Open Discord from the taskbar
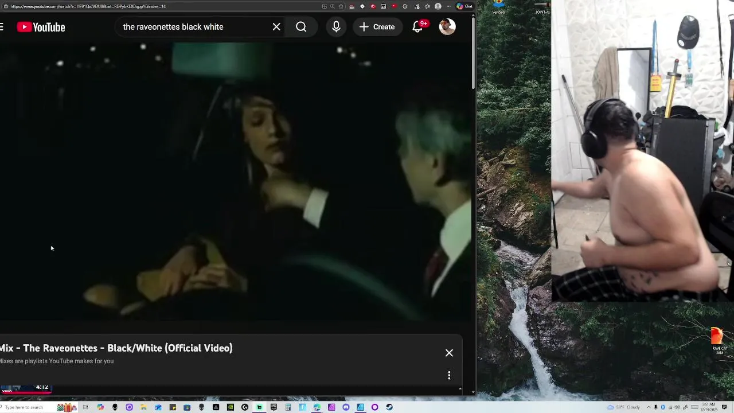The height and width of the screenshot is (413, 734). [x=346, y=407]
